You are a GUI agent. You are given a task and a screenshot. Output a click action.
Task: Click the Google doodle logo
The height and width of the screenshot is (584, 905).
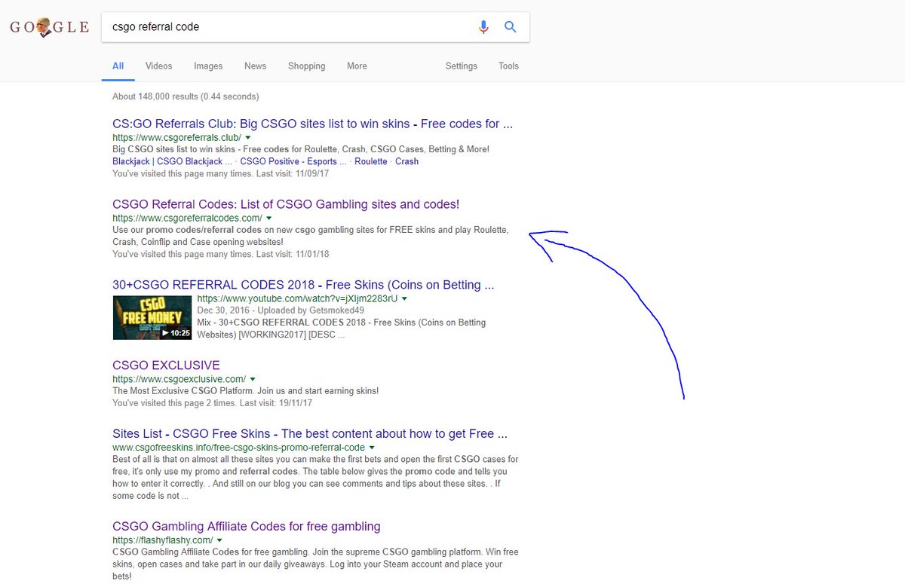pyautogui.click(x=48, y=27)
